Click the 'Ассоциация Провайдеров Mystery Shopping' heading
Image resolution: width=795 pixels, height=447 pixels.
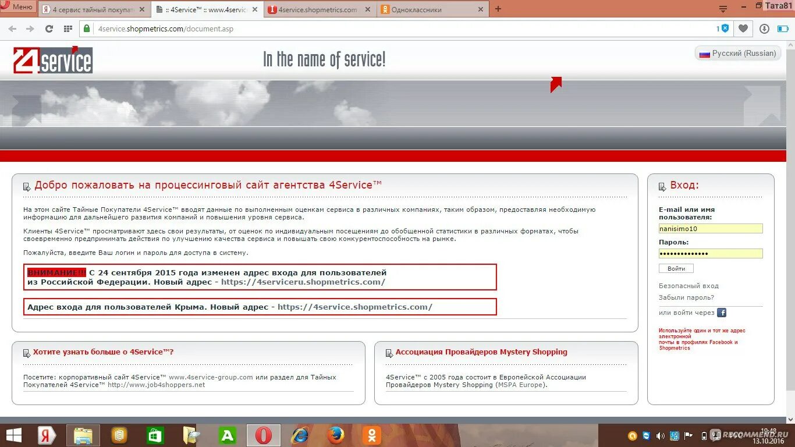tap(481, 352)
